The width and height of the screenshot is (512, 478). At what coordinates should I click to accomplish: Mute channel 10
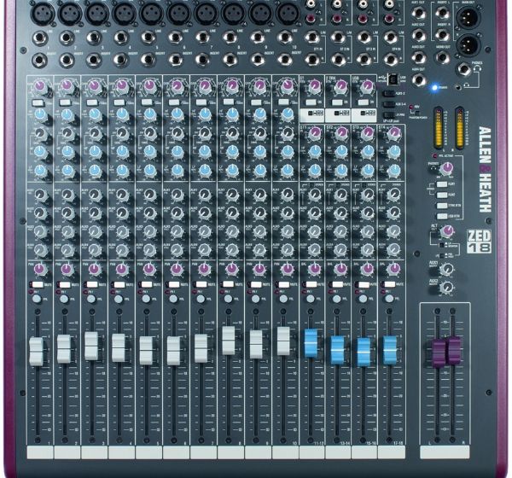(283, 284)
